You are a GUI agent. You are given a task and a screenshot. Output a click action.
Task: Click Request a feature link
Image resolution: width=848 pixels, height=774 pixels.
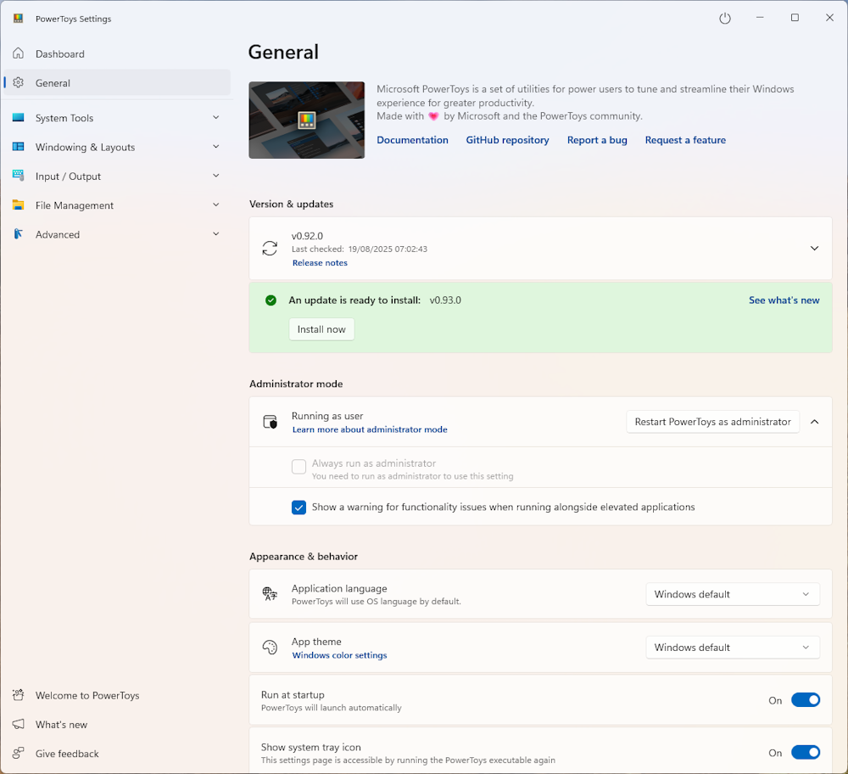click(x=685, y=140)
